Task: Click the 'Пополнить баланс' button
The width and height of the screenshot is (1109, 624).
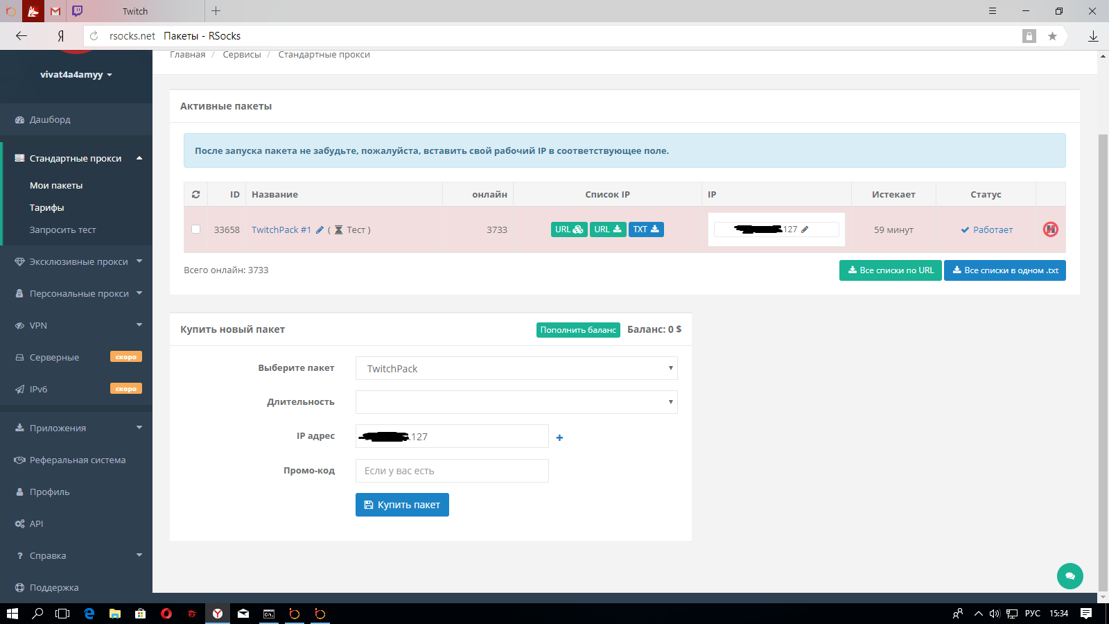Action: 578,330
